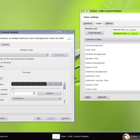Click the trunk-svn taskbar entry
140x140 pixels.
pos(4,136)
